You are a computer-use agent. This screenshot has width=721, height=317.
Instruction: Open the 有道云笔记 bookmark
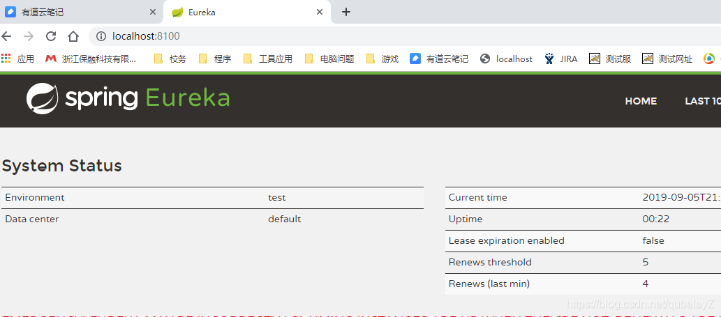click(x=439, y=59)
